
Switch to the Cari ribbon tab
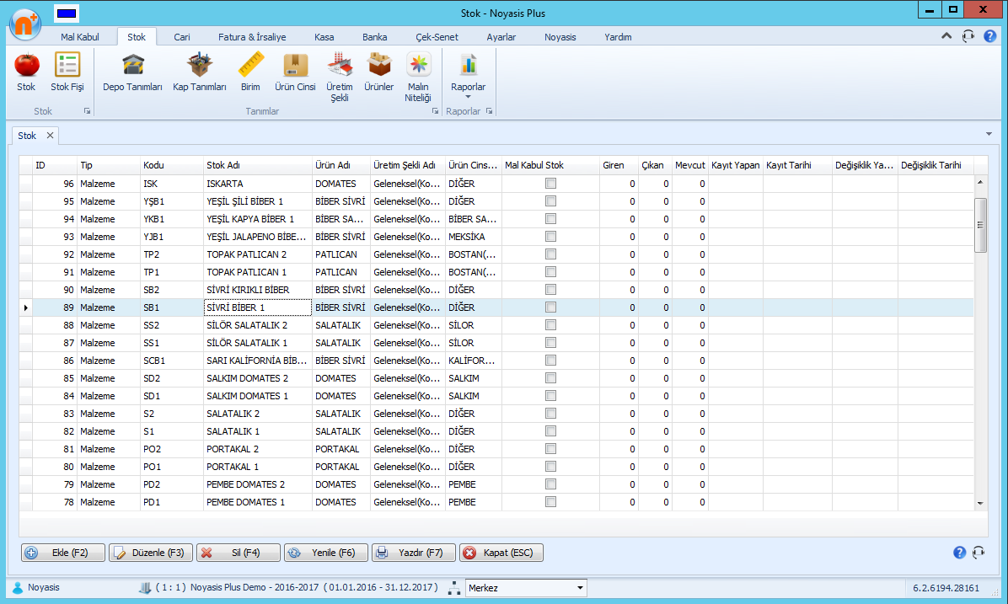pyautogui.click(x=182, y=36)
